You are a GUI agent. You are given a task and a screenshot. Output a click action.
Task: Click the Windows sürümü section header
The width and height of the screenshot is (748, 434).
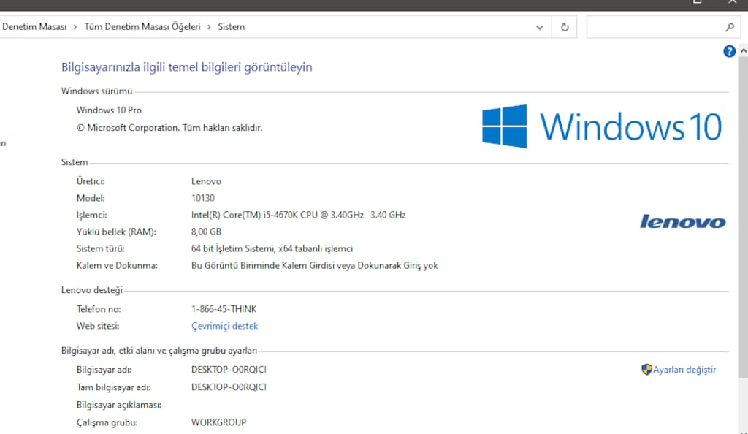97,91
